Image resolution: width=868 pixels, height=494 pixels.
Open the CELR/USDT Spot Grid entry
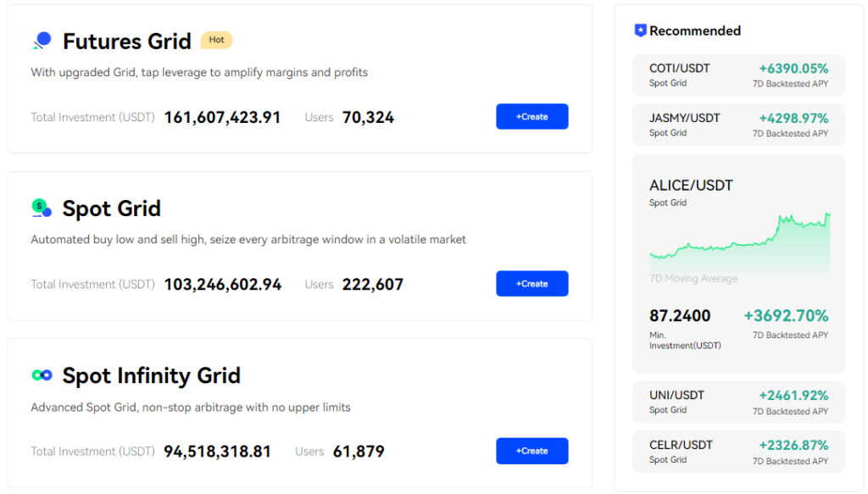[x=737, y=452]
